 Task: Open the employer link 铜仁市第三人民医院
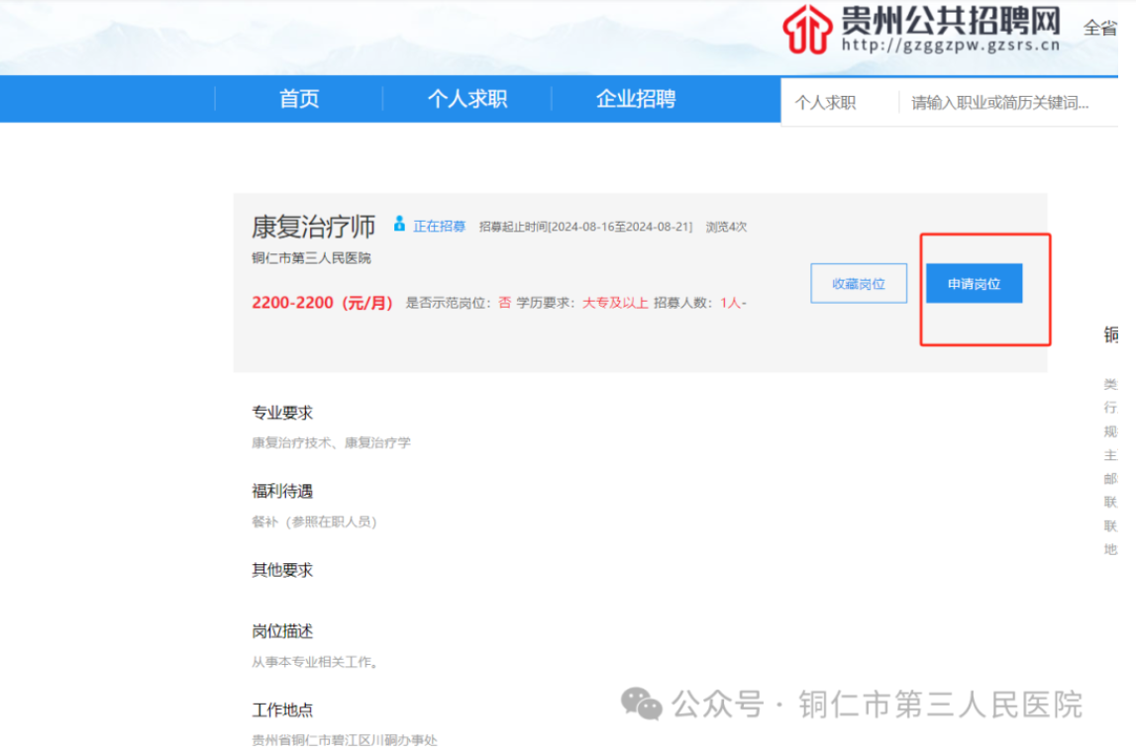311,258
